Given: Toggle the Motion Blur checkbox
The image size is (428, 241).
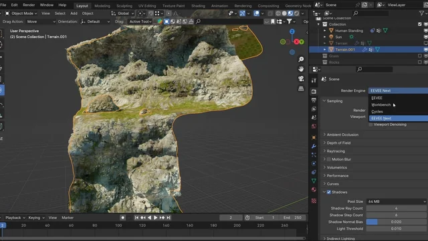Looking at the screenshot, I should click(x=328, y=159).
